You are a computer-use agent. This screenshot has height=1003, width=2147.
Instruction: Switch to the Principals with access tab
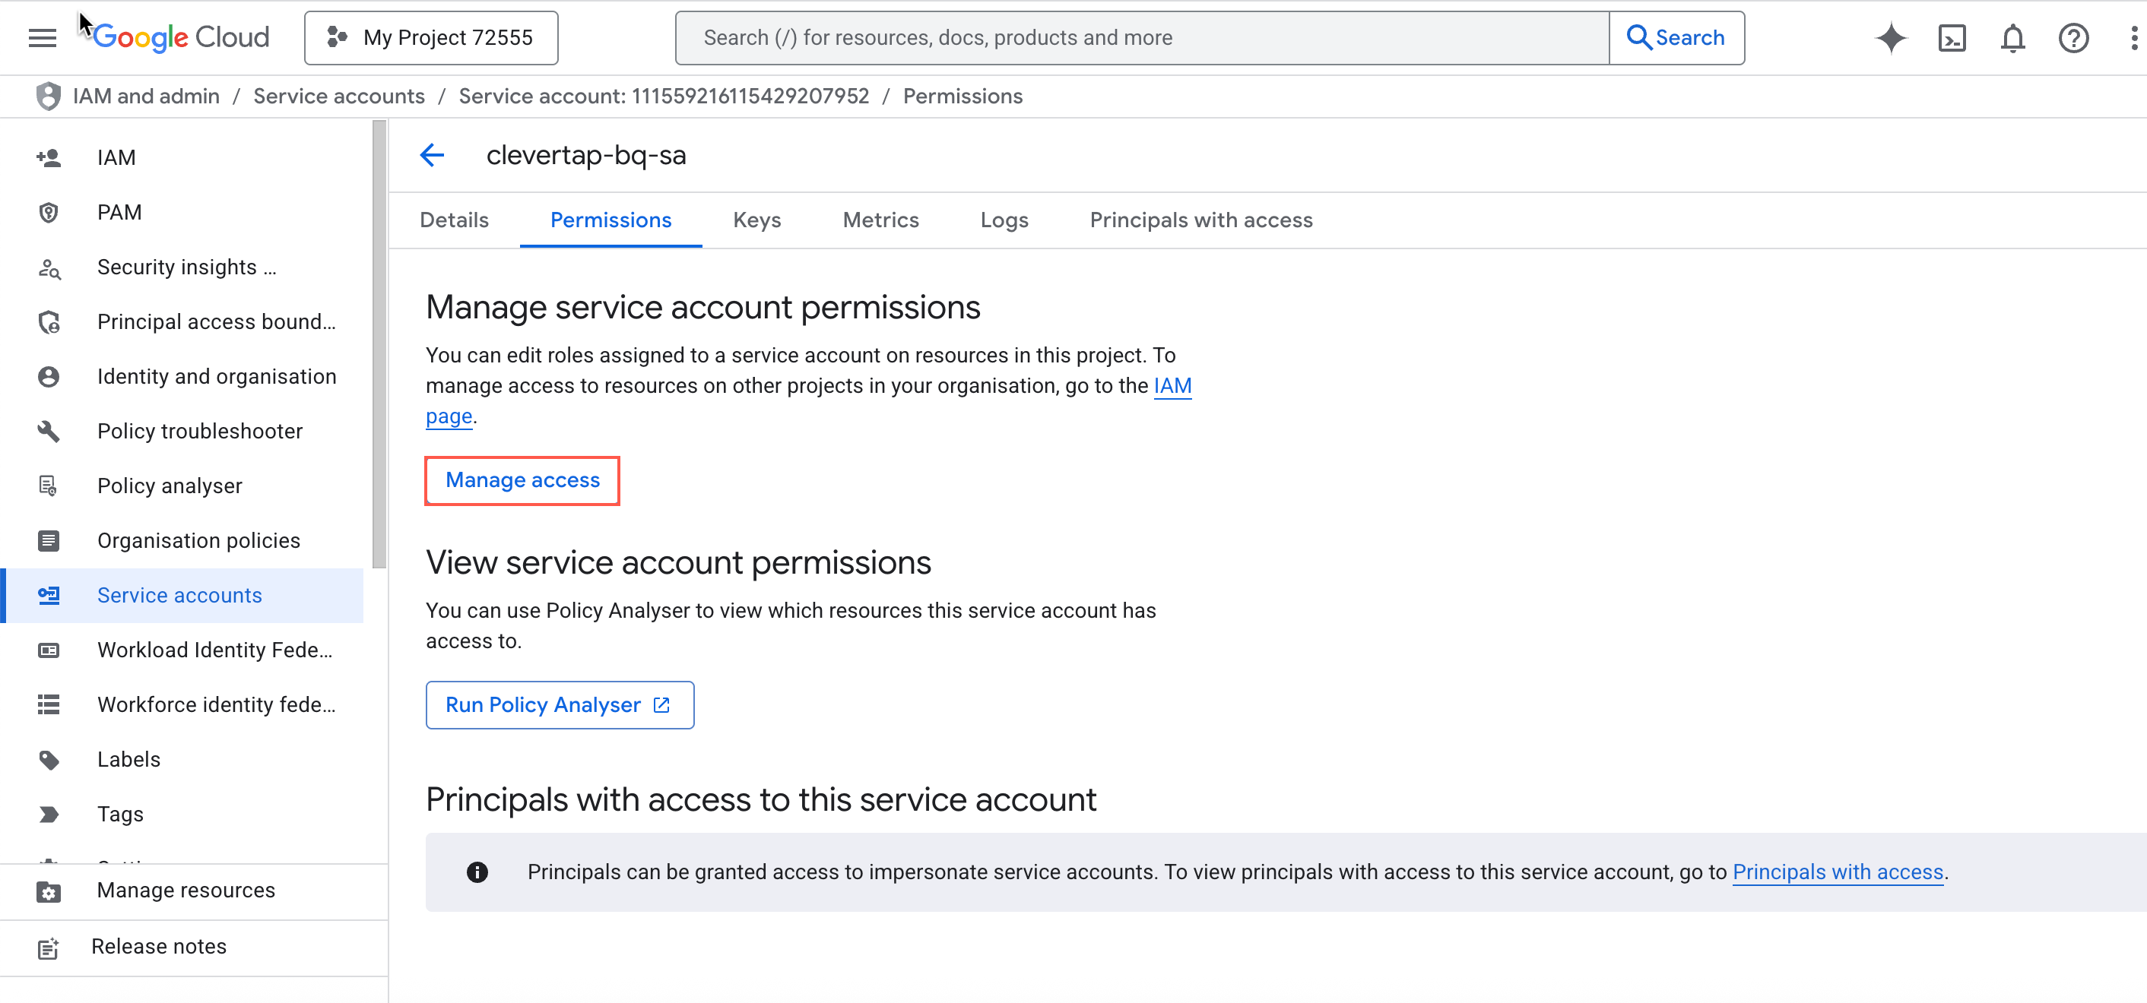tap(1200, 220)
